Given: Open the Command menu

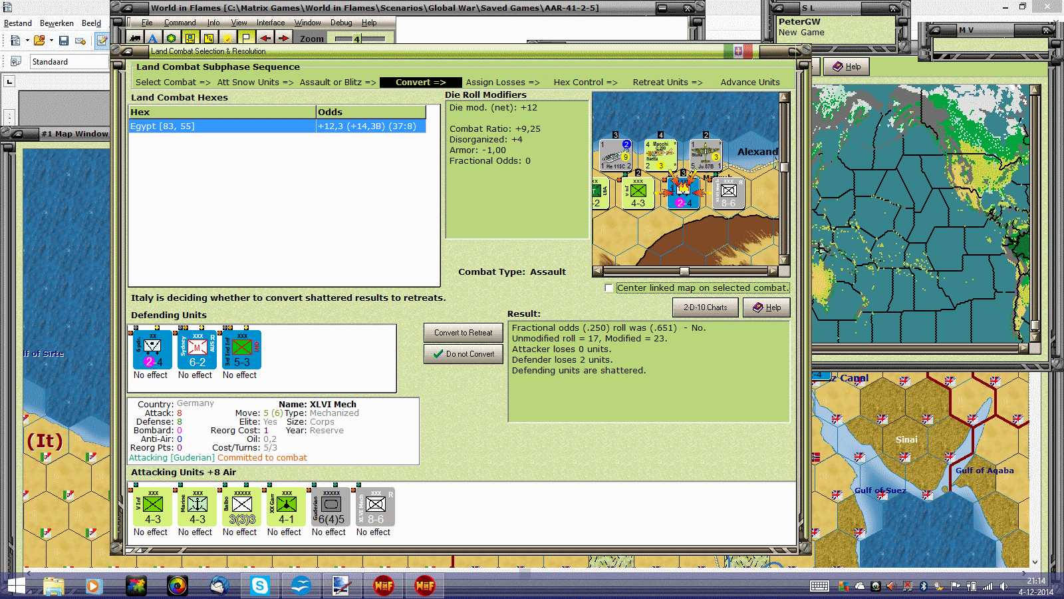Looking at the screenshot, I should [x=180, y=23].
